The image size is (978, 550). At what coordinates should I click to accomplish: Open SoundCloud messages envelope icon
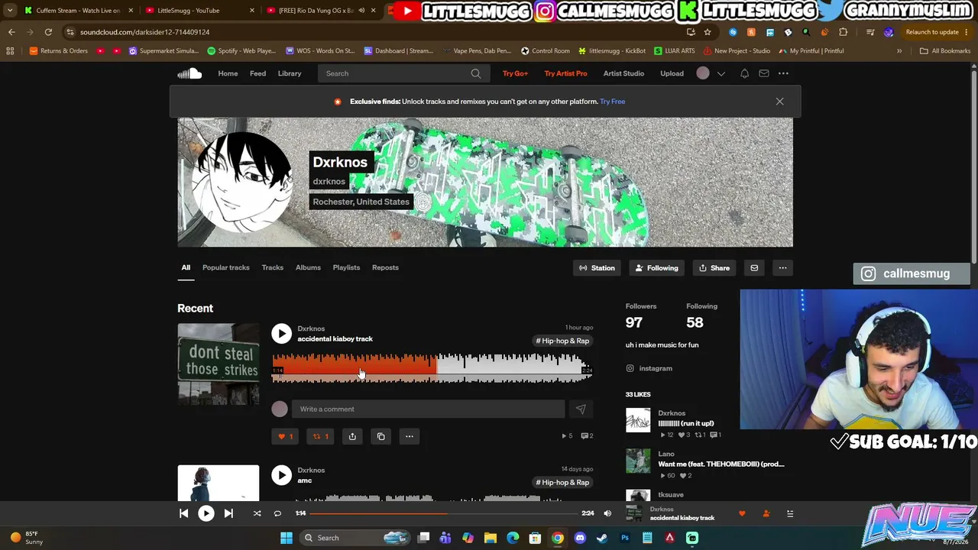click(763, 73)
